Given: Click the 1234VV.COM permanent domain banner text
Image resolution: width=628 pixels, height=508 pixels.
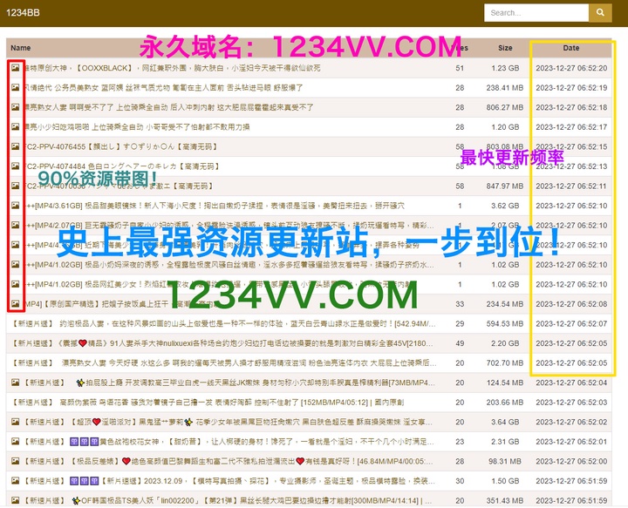Looking at the screenshot, I should [x=301, y=45].
